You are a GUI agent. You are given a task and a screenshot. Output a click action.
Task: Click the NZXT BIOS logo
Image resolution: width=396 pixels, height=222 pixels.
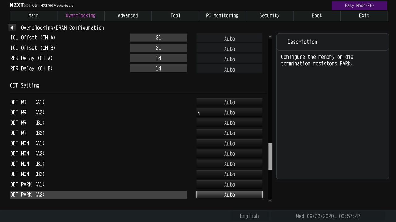(x=20, y=5)
